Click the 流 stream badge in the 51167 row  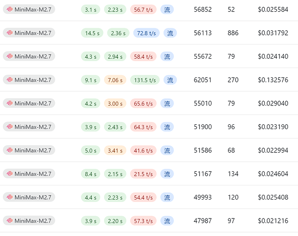coord(167,174)
